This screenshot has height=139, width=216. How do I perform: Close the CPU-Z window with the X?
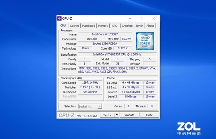(153, 18)
